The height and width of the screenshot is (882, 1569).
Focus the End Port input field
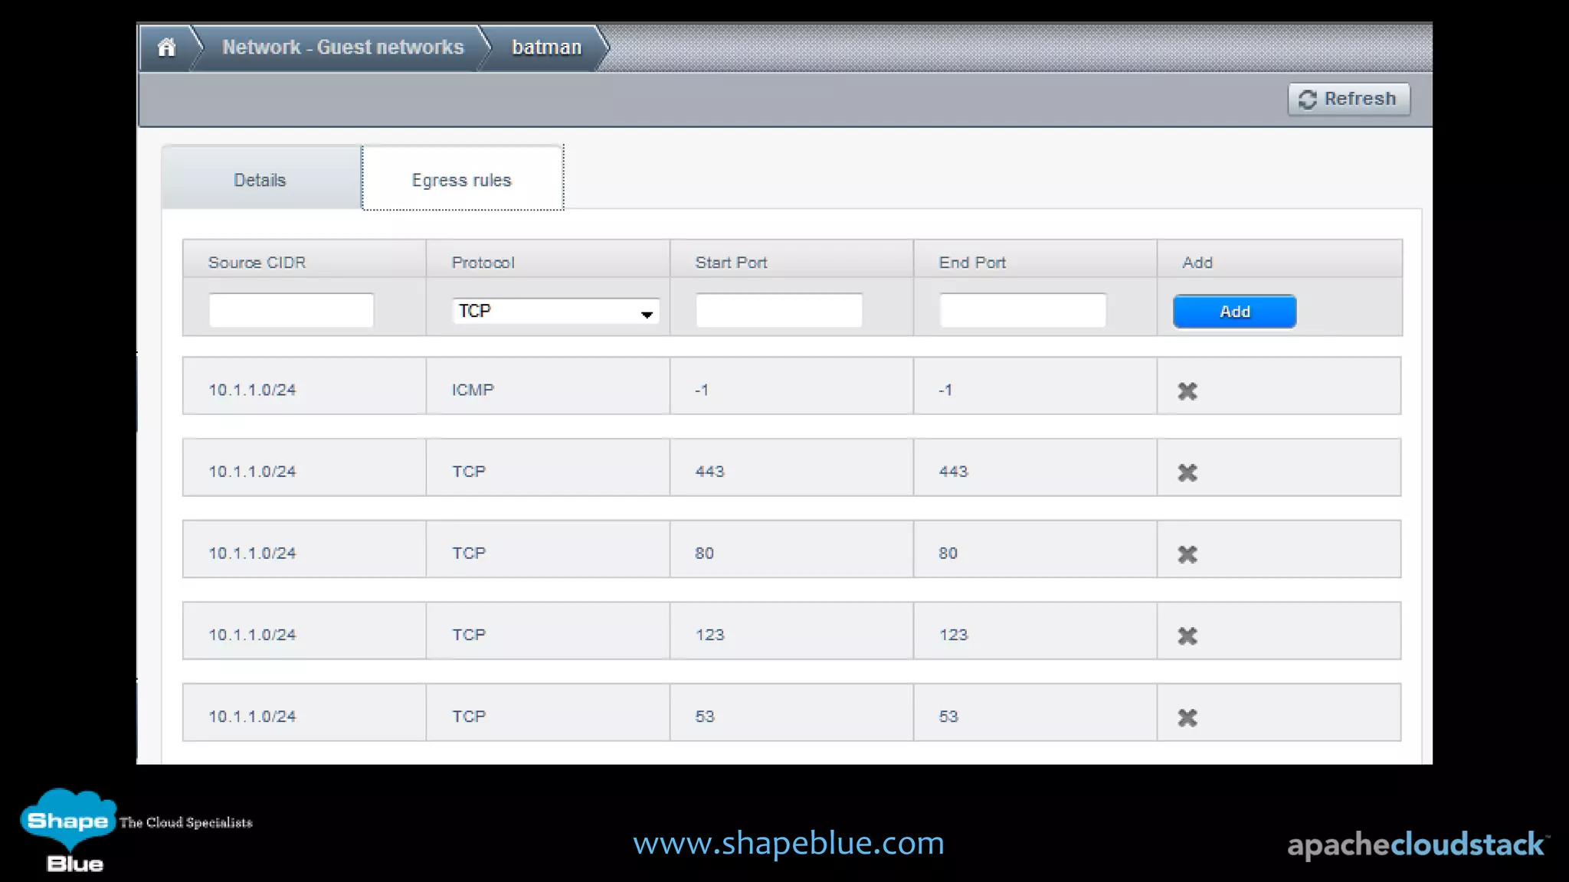[1022, 310]
